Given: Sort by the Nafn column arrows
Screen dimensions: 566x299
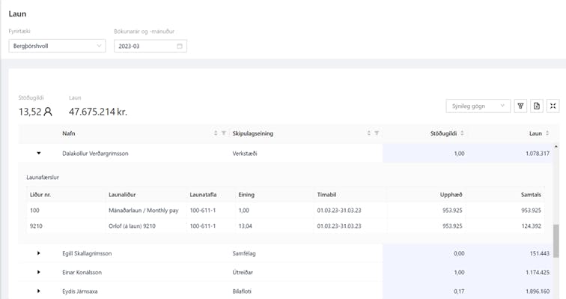Looking at the screenshot, I should click(x=216, y=133).
